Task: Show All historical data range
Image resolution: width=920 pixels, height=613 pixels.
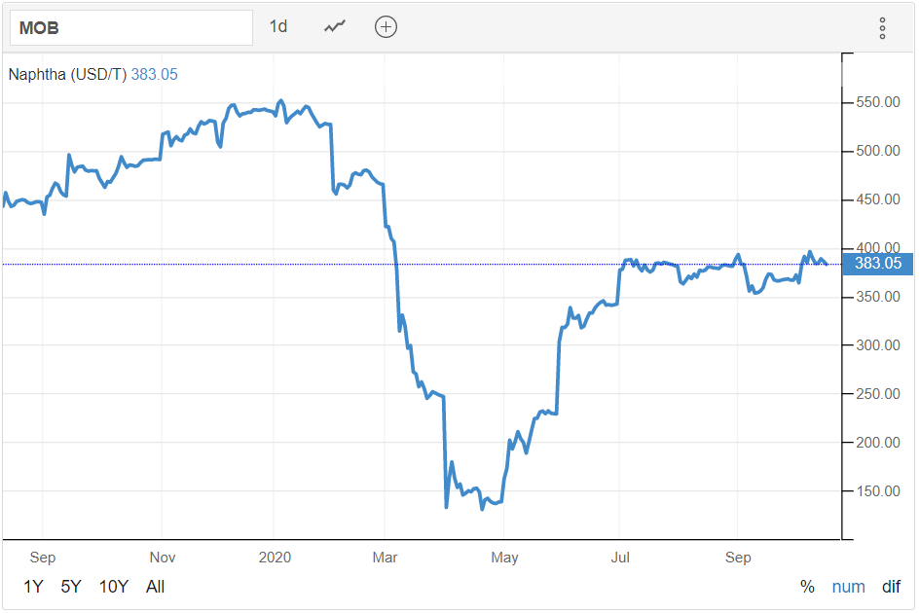Action: tap(155, 587)
